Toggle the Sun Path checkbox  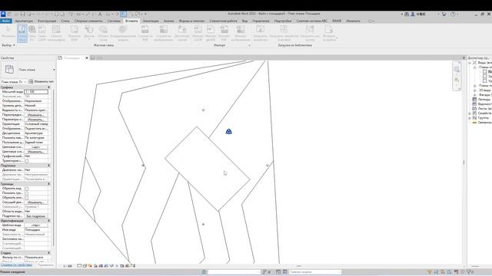pyautogui.click(x=27, y=161)
